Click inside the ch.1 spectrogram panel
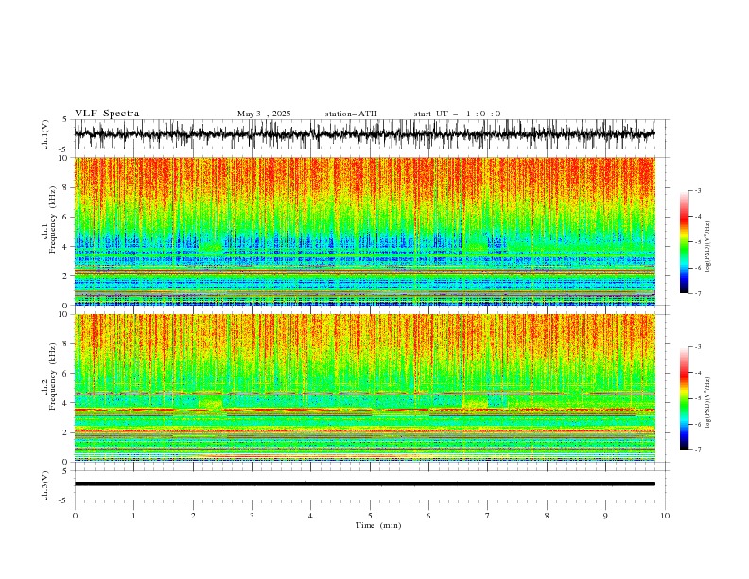The width and height of the screenshot is (749, 579). tap(364, 231)
